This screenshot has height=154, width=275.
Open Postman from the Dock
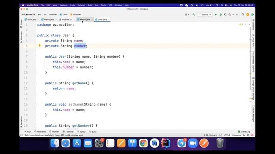click(x=204, y=143)
